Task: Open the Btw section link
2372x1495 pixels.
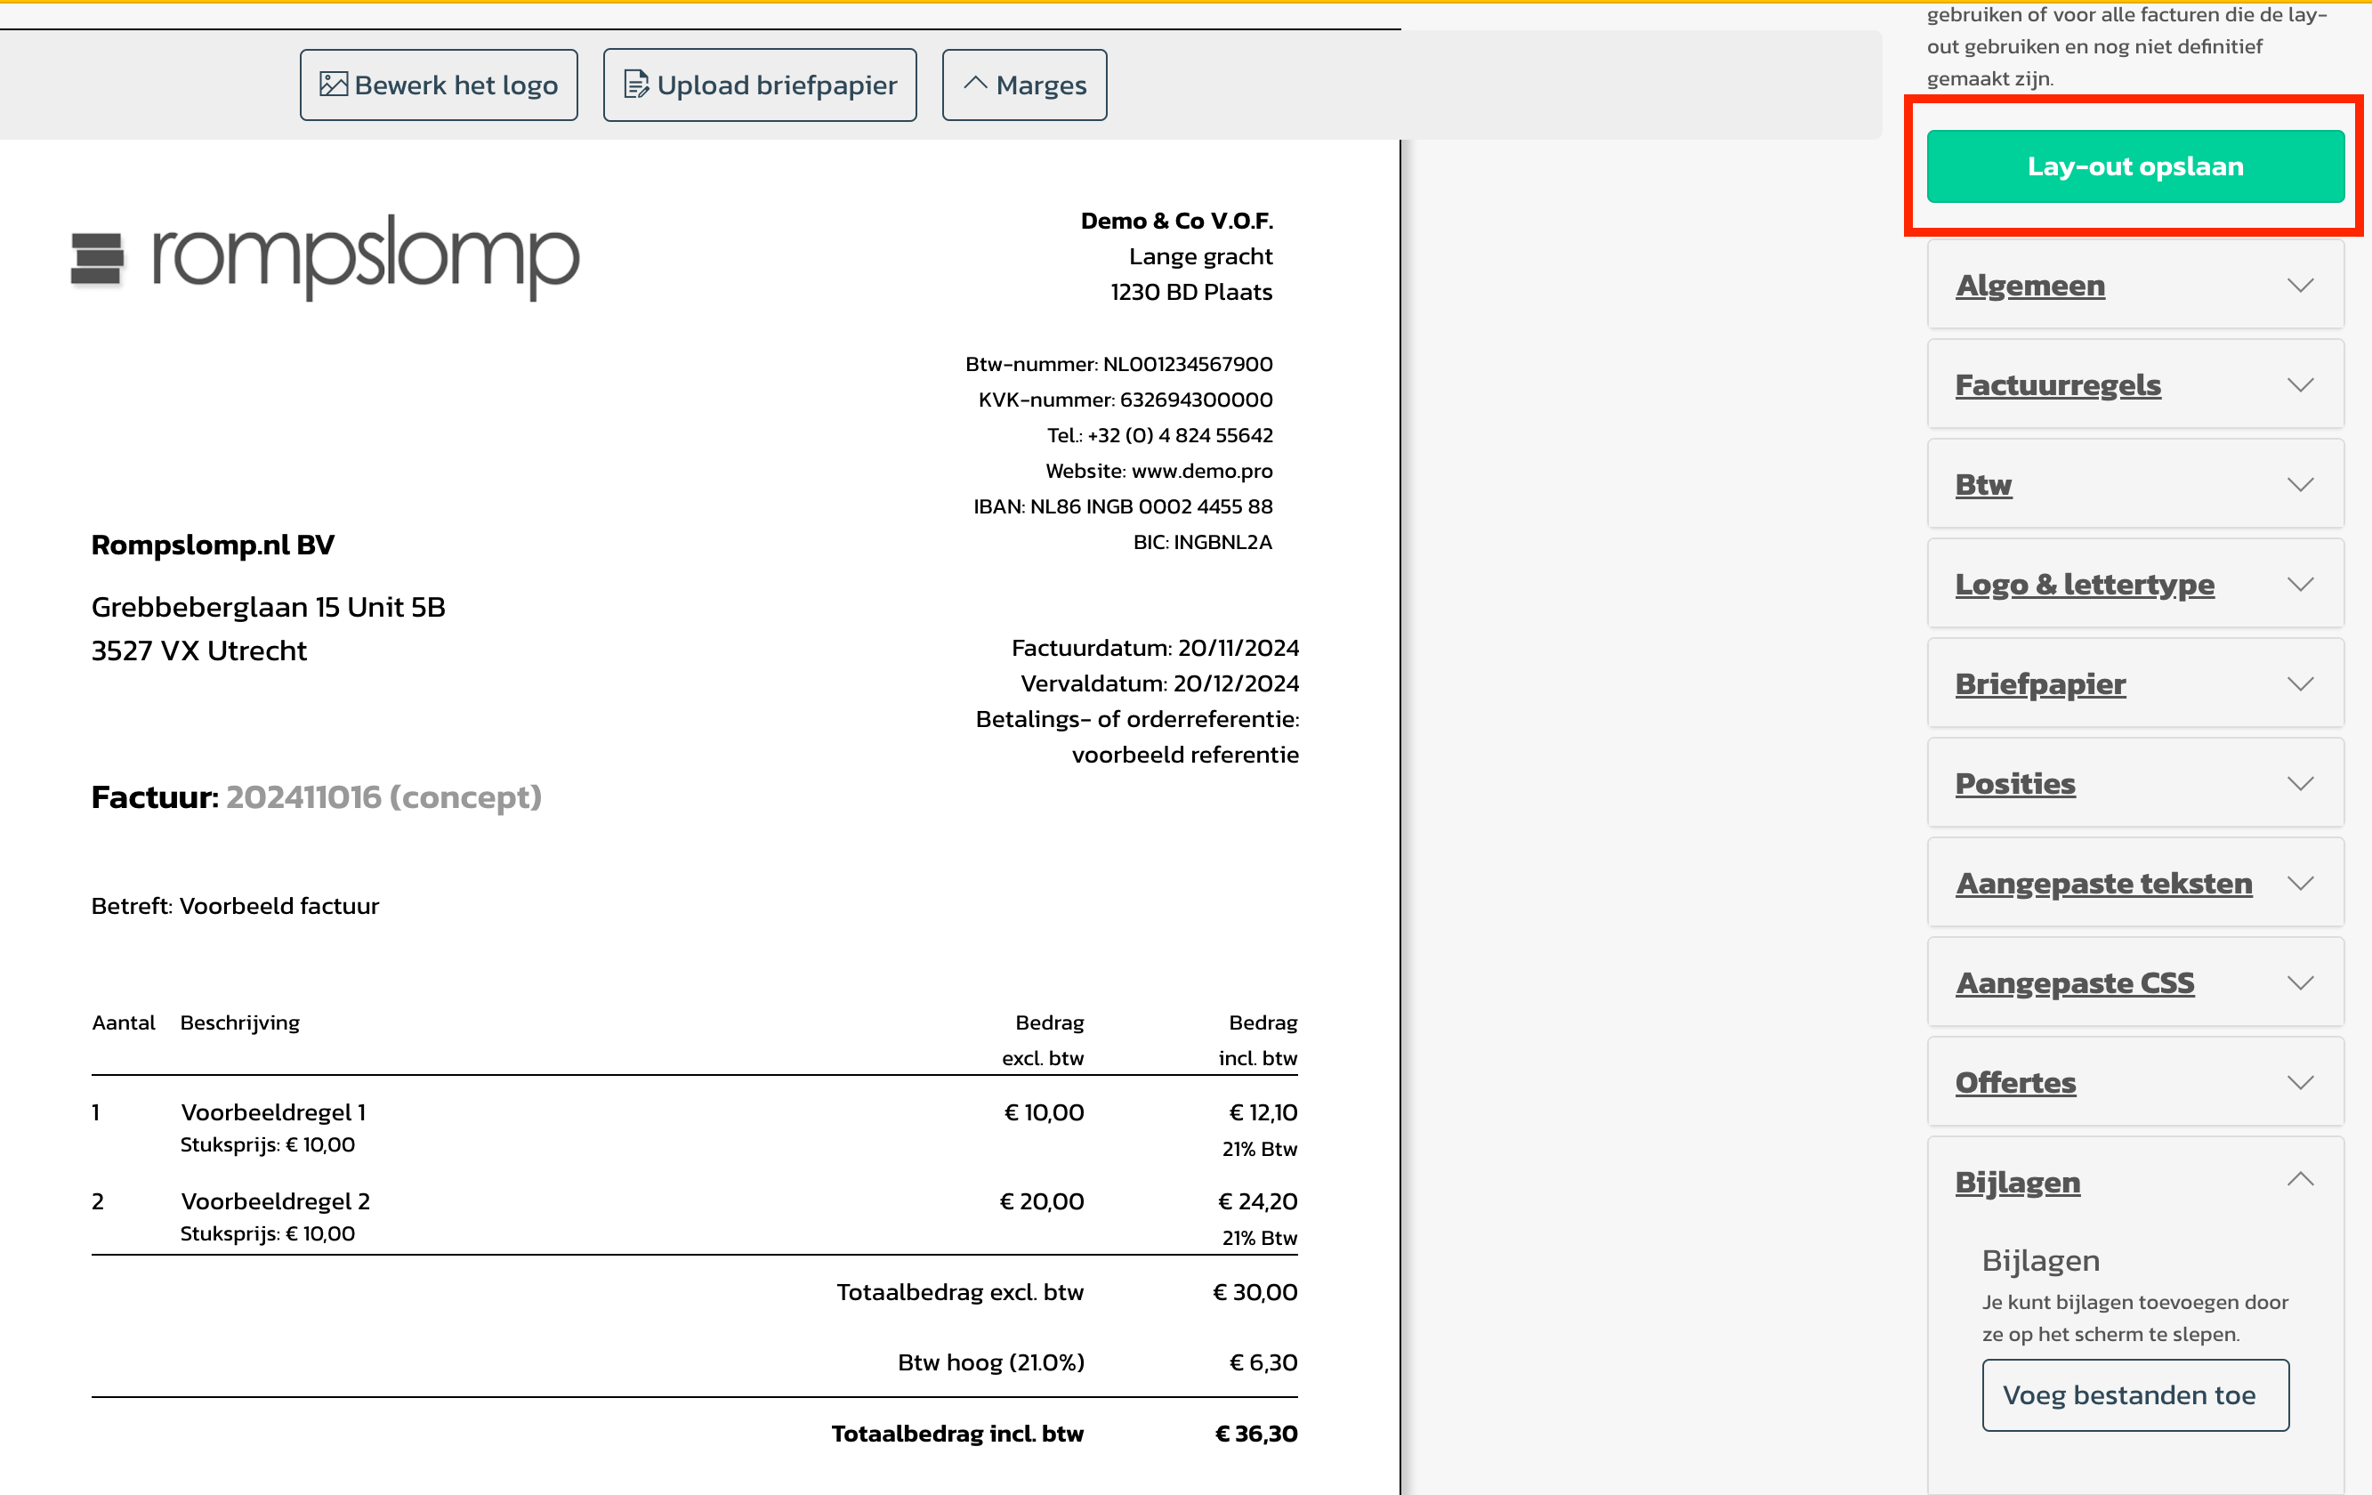Action: (1983, 484)
